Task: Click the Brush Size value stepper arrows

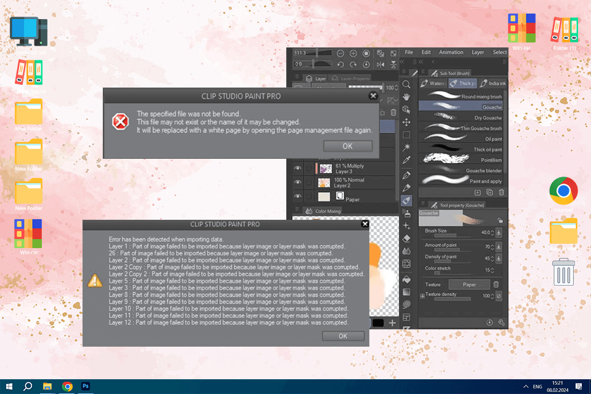Action: click(492, 233)
